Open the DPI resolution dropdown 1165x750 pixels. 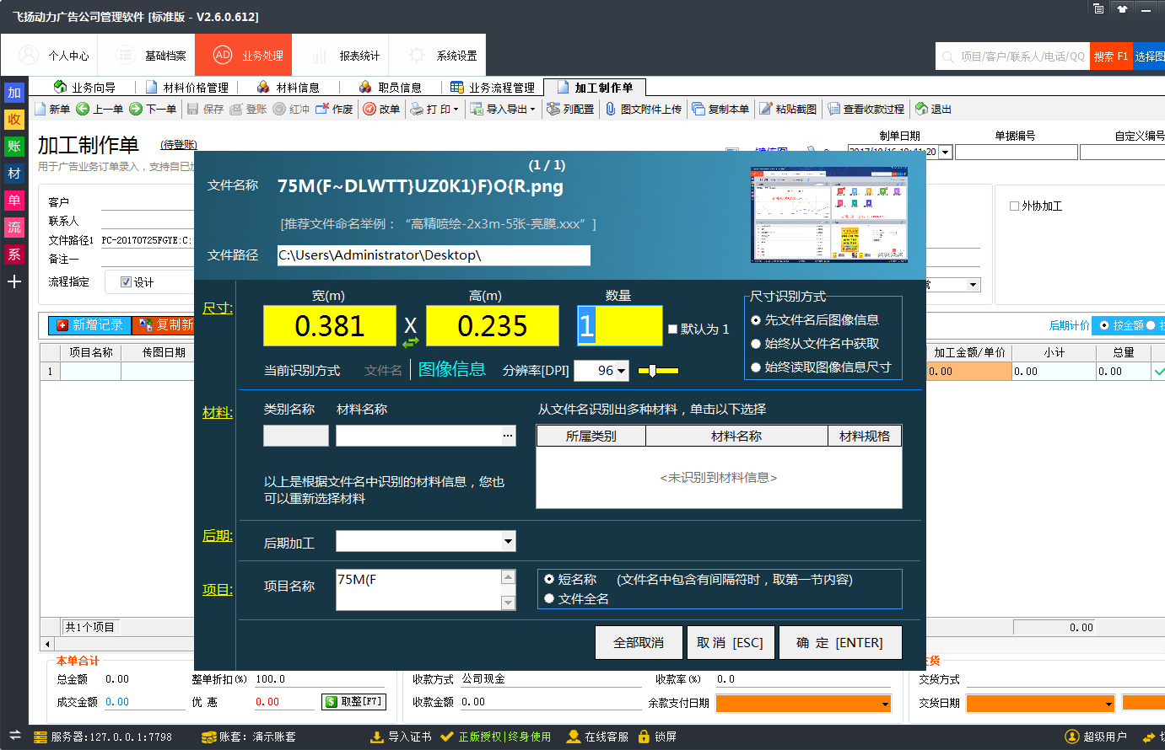[622, 371]
